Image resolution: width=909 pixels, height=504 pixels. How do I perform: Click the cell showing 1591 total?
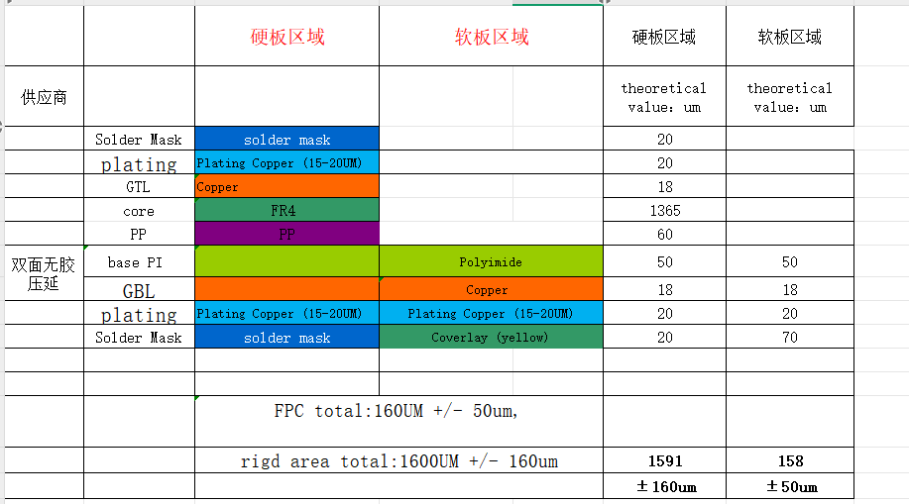coord(664,460)
